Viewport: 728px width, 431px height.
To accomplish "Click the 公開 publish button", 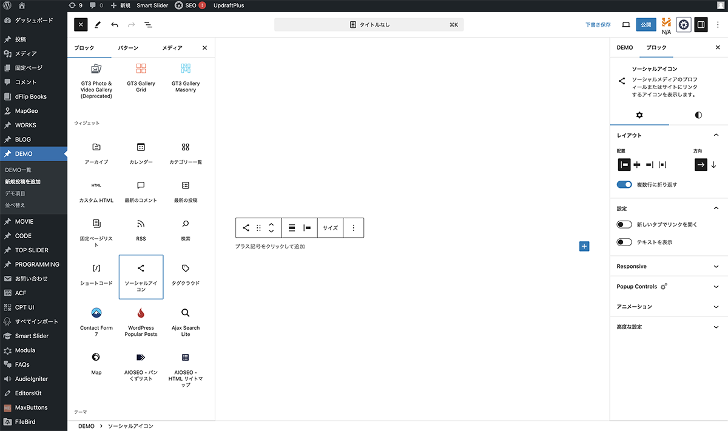I will pos(646,25).
